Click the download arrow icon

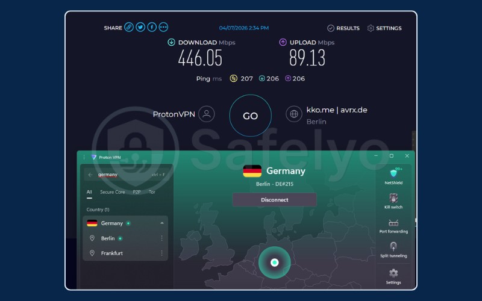[x=171, y=42]
